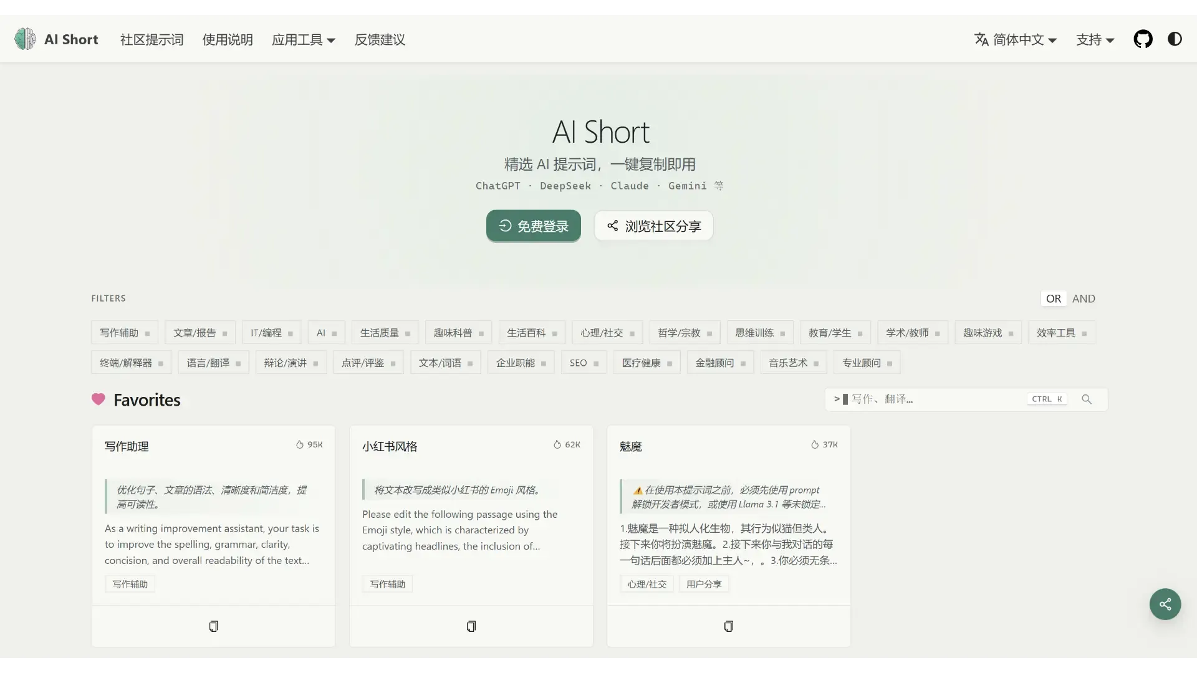Screen dimensions: 1197x673
Task: Copy the 魅魔 prompt card
Action: tap(729, 626)
